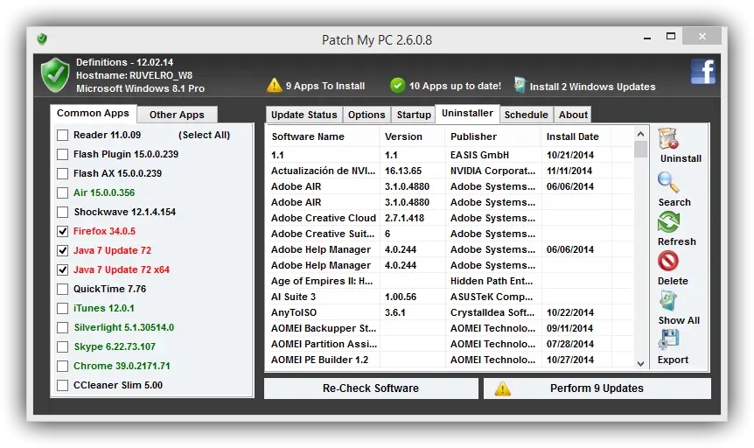The width and height of the screenshot is (754, 448).
Task: Click the large green shield logo
Action: (x=55, y=75)
